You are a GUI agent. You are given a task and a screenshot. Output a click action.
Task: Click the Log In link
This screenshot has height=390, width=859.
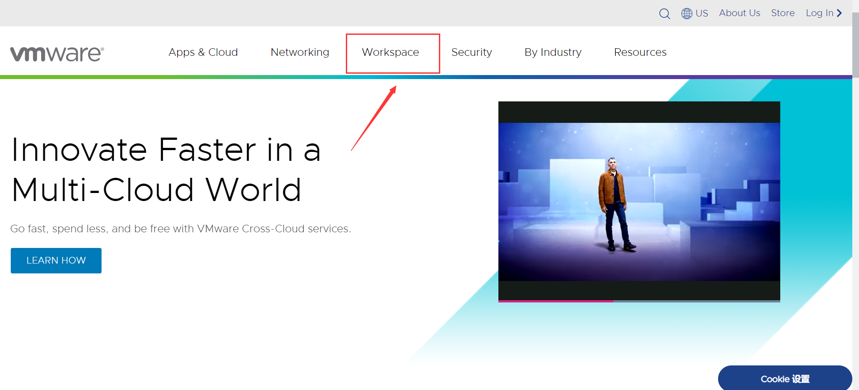click(x=820, y=13)
